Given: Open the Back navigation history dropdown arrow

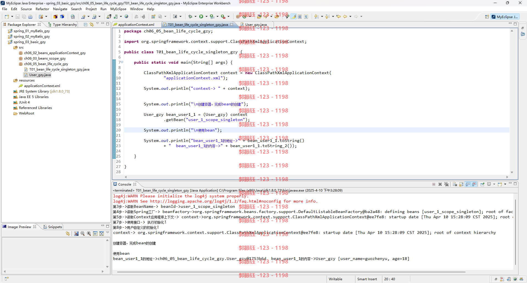Looking at the screenshot, I should (350, 16).
